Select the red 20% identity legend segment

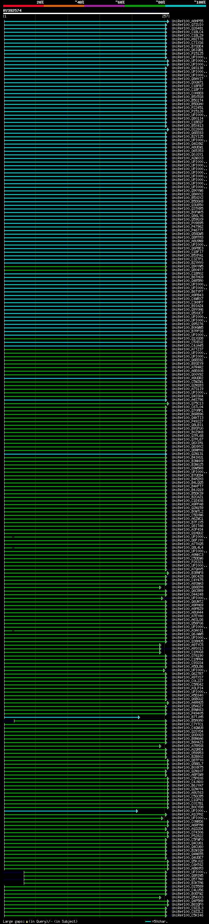tap(23, 6)
